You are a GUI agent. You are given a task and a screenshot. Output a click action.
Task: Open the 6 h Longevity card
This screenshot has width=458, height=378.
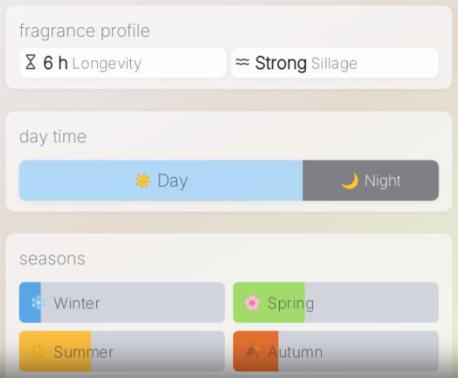click(123, 63)
